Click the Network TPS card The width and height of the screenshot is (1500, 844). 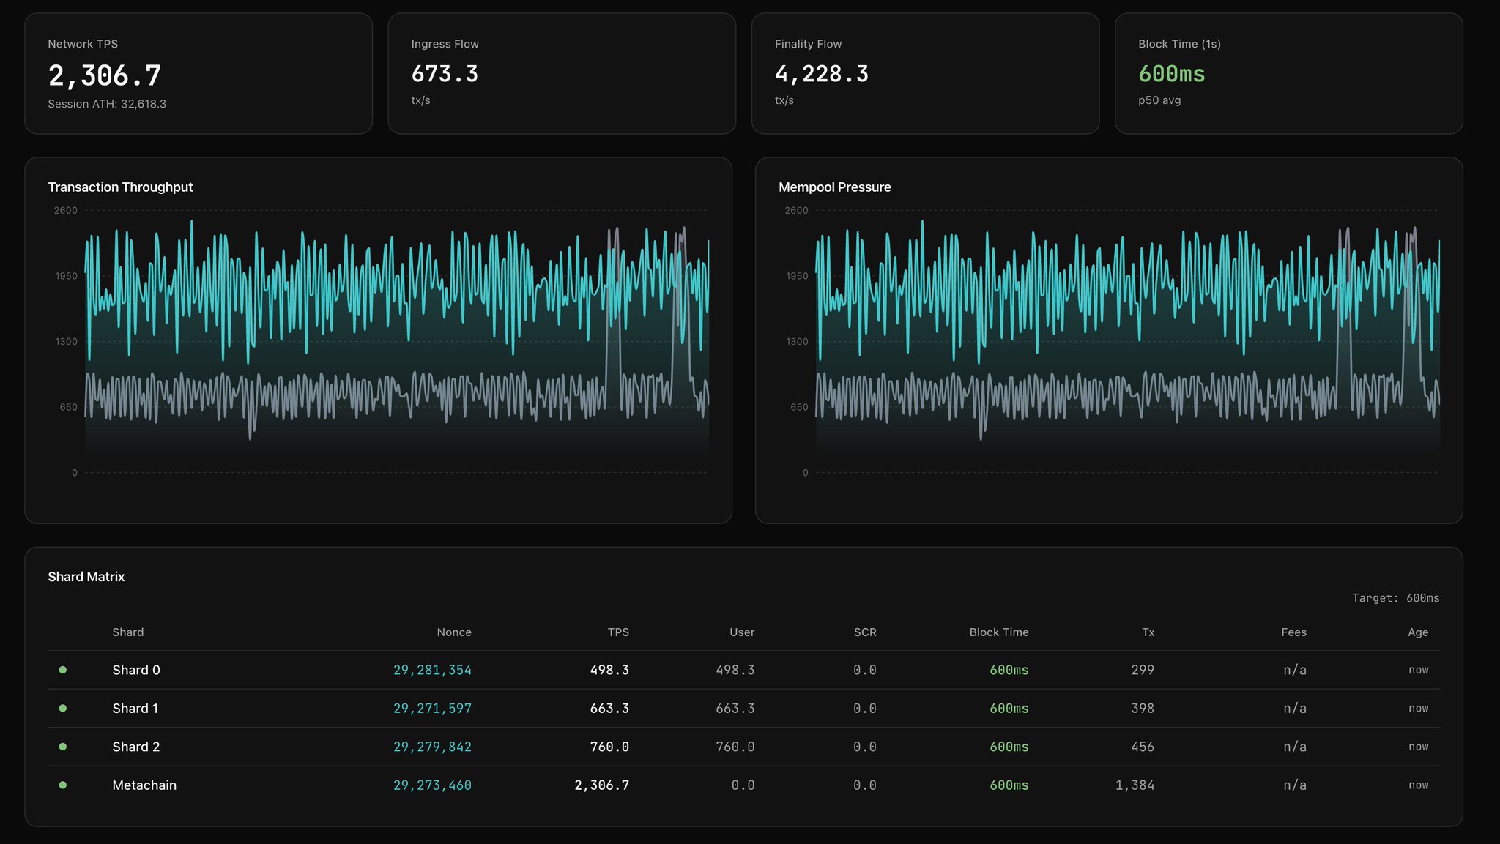[198, 73]
